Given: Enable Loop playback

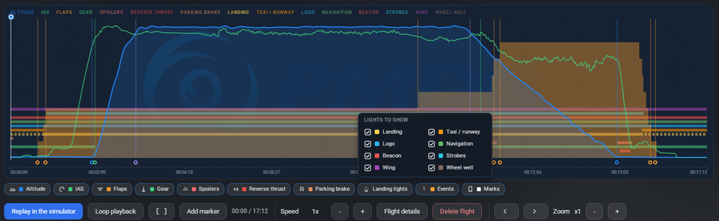Looking at the screenshot, I should pos(116,211).
